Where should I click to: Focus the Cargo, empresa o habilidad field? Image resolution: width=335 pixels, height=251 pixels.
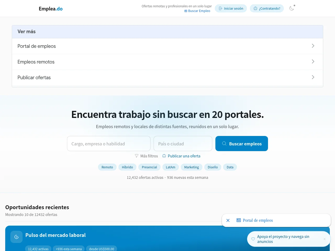click(x=109, y=144)
